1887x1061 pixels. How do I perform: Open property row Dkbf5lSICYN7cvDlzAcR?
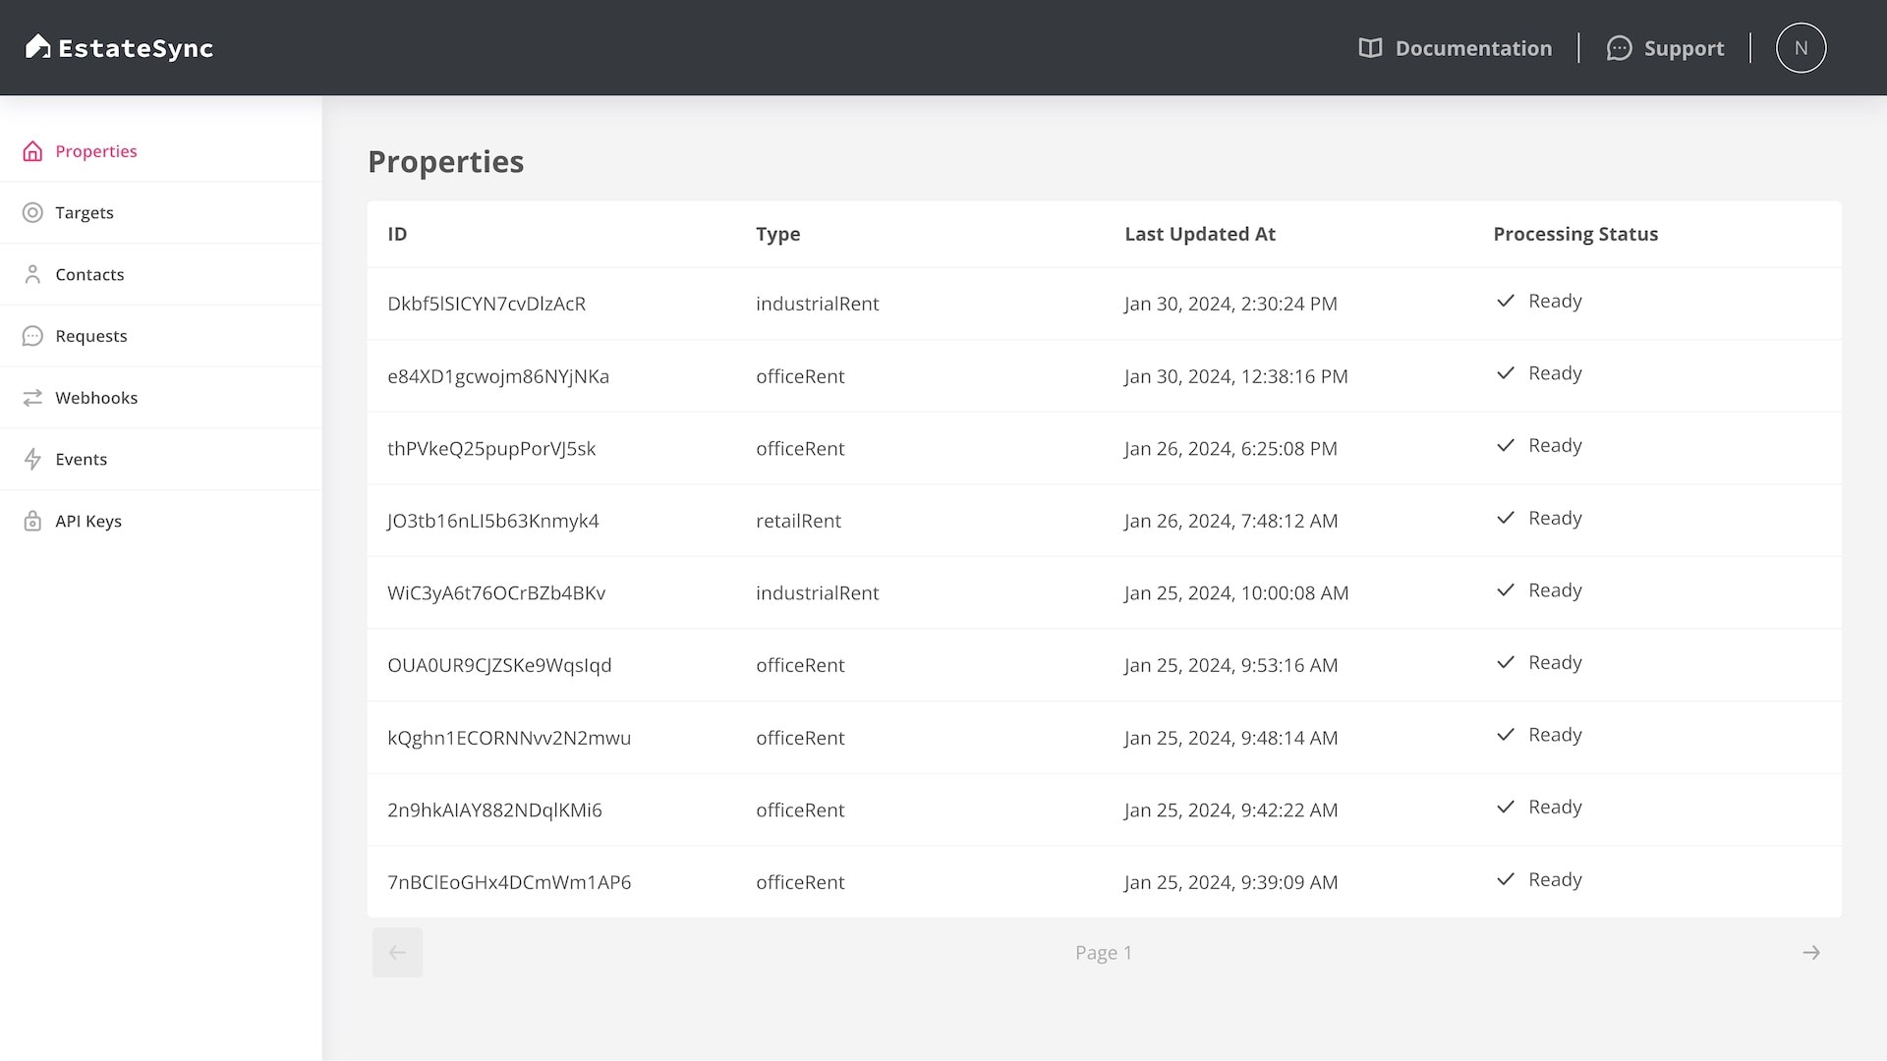pyautogui.click(x=486, y=304)
